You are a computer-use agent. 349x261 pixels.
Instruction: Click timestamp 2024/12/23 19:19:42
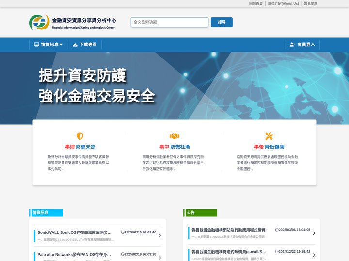click(x=295, y=251)
